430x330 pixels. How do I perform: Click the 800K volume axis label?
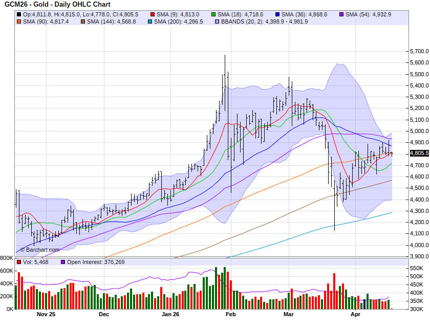(7, 258)
